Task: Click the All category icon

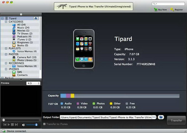Action: 14,25
